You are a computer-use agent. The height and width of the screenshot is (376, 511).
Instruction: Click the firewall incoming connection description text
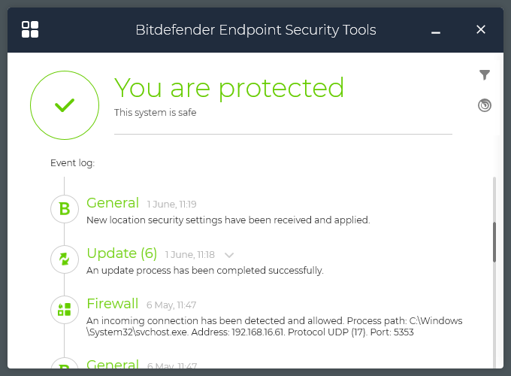click(x=274, y=326)
